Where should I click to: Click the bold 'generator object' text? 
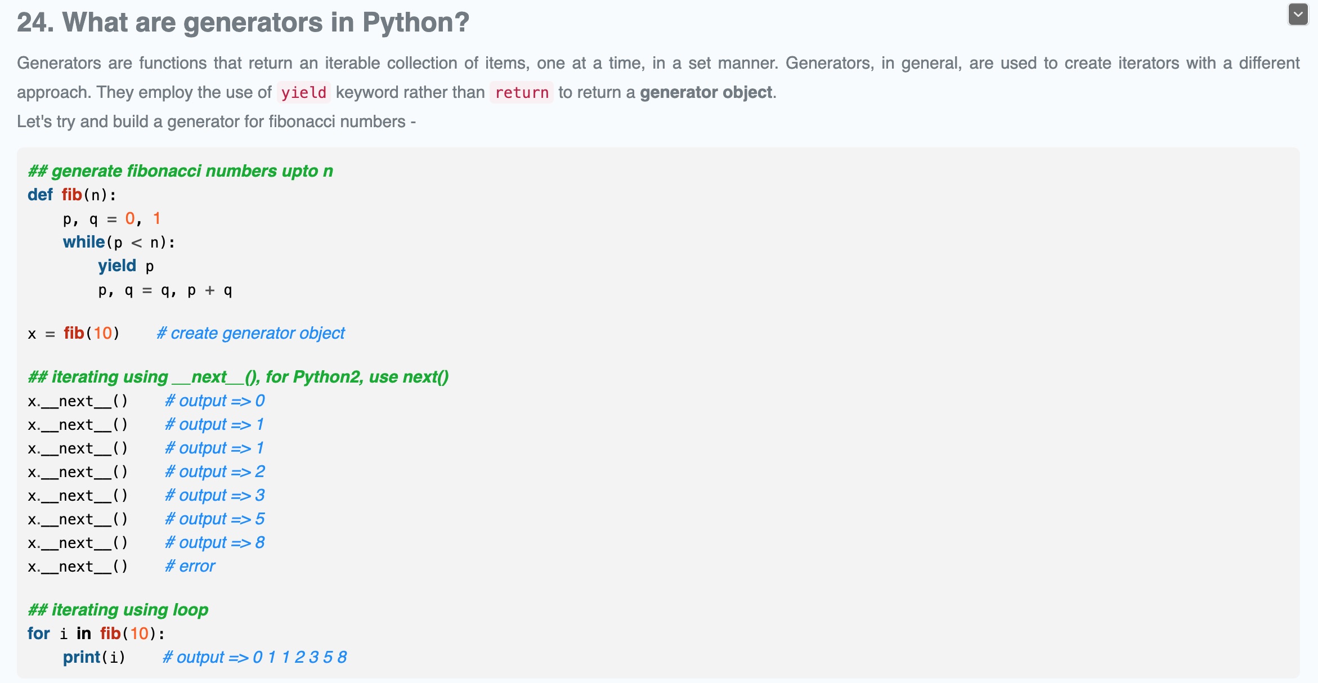coord(706,92)
